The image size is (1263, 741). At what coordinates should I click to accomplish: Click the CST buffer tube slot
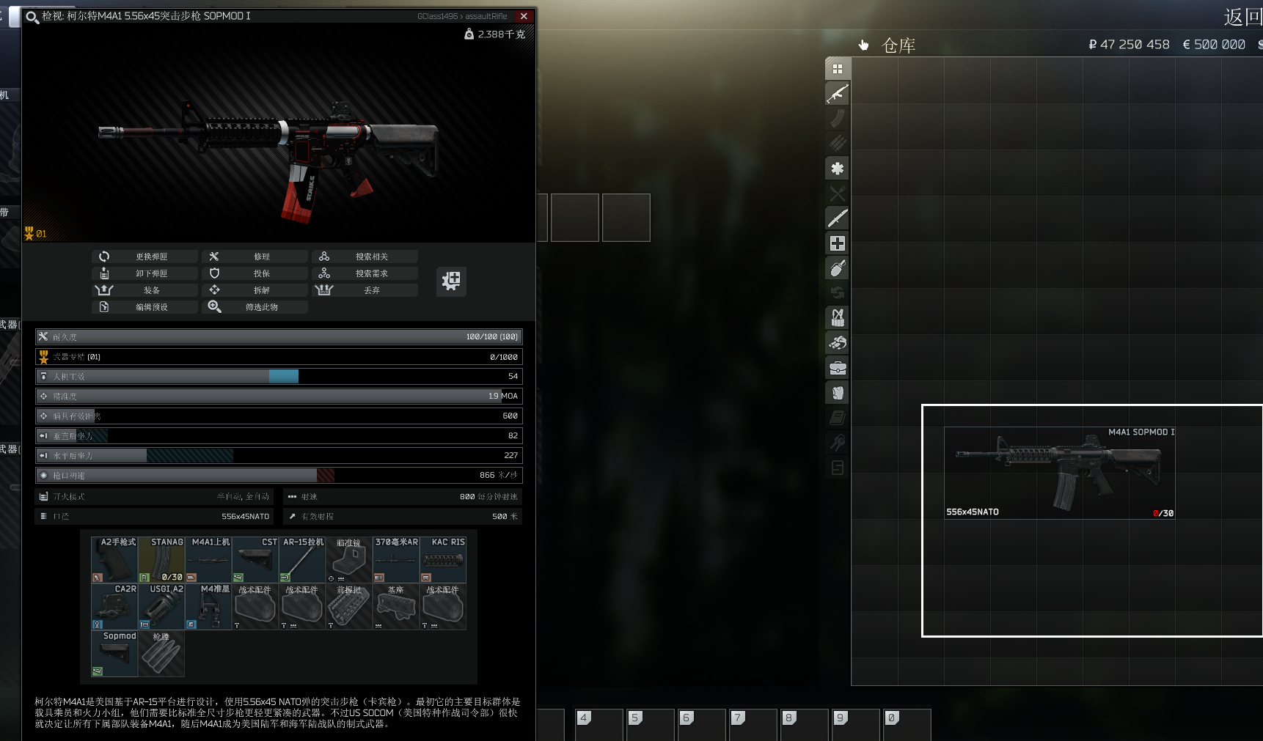click(255, 559)
